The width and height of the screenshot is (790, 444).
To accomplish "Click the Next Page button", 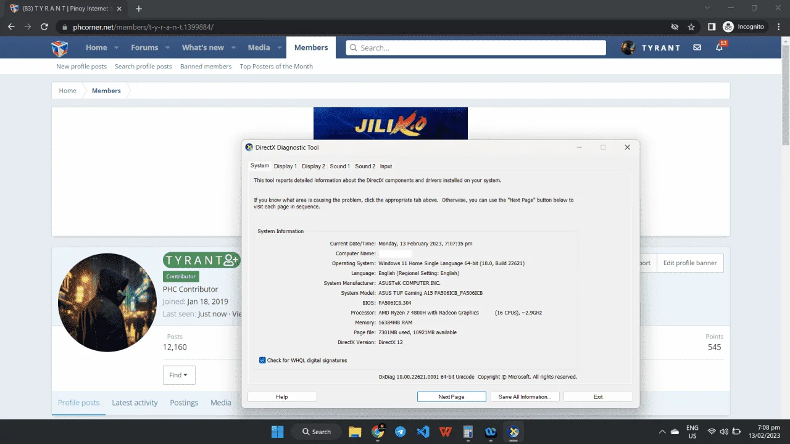I will (451, 397).
